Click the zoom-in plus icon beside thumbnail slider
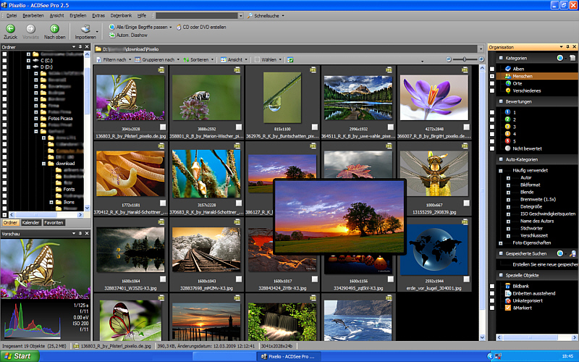 (482, 59)
